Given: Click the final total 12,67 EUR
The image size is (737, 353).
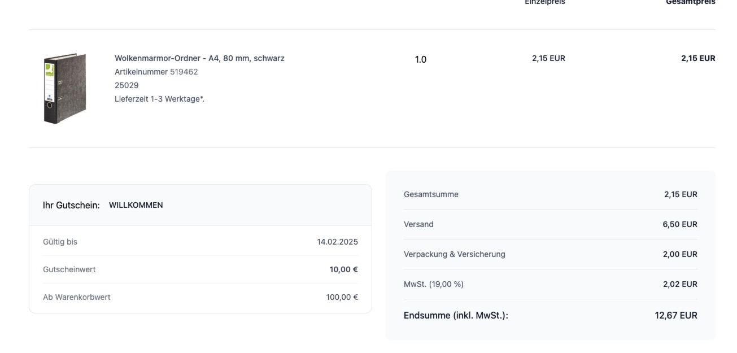Looking at the screenshot, I should point(675,316).
